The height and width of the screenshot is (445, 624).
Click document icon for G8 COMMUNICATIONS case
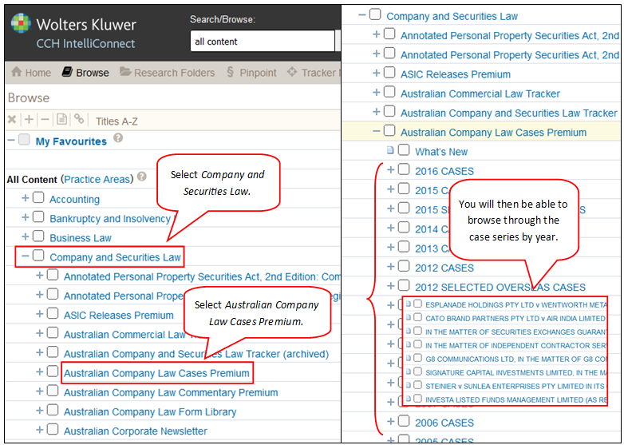[409, 359]
